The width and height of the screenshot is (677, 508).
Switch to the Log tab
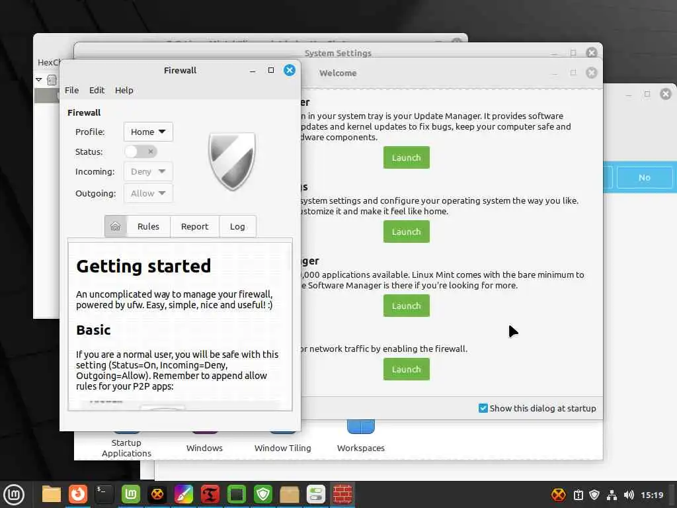[237, 226]
